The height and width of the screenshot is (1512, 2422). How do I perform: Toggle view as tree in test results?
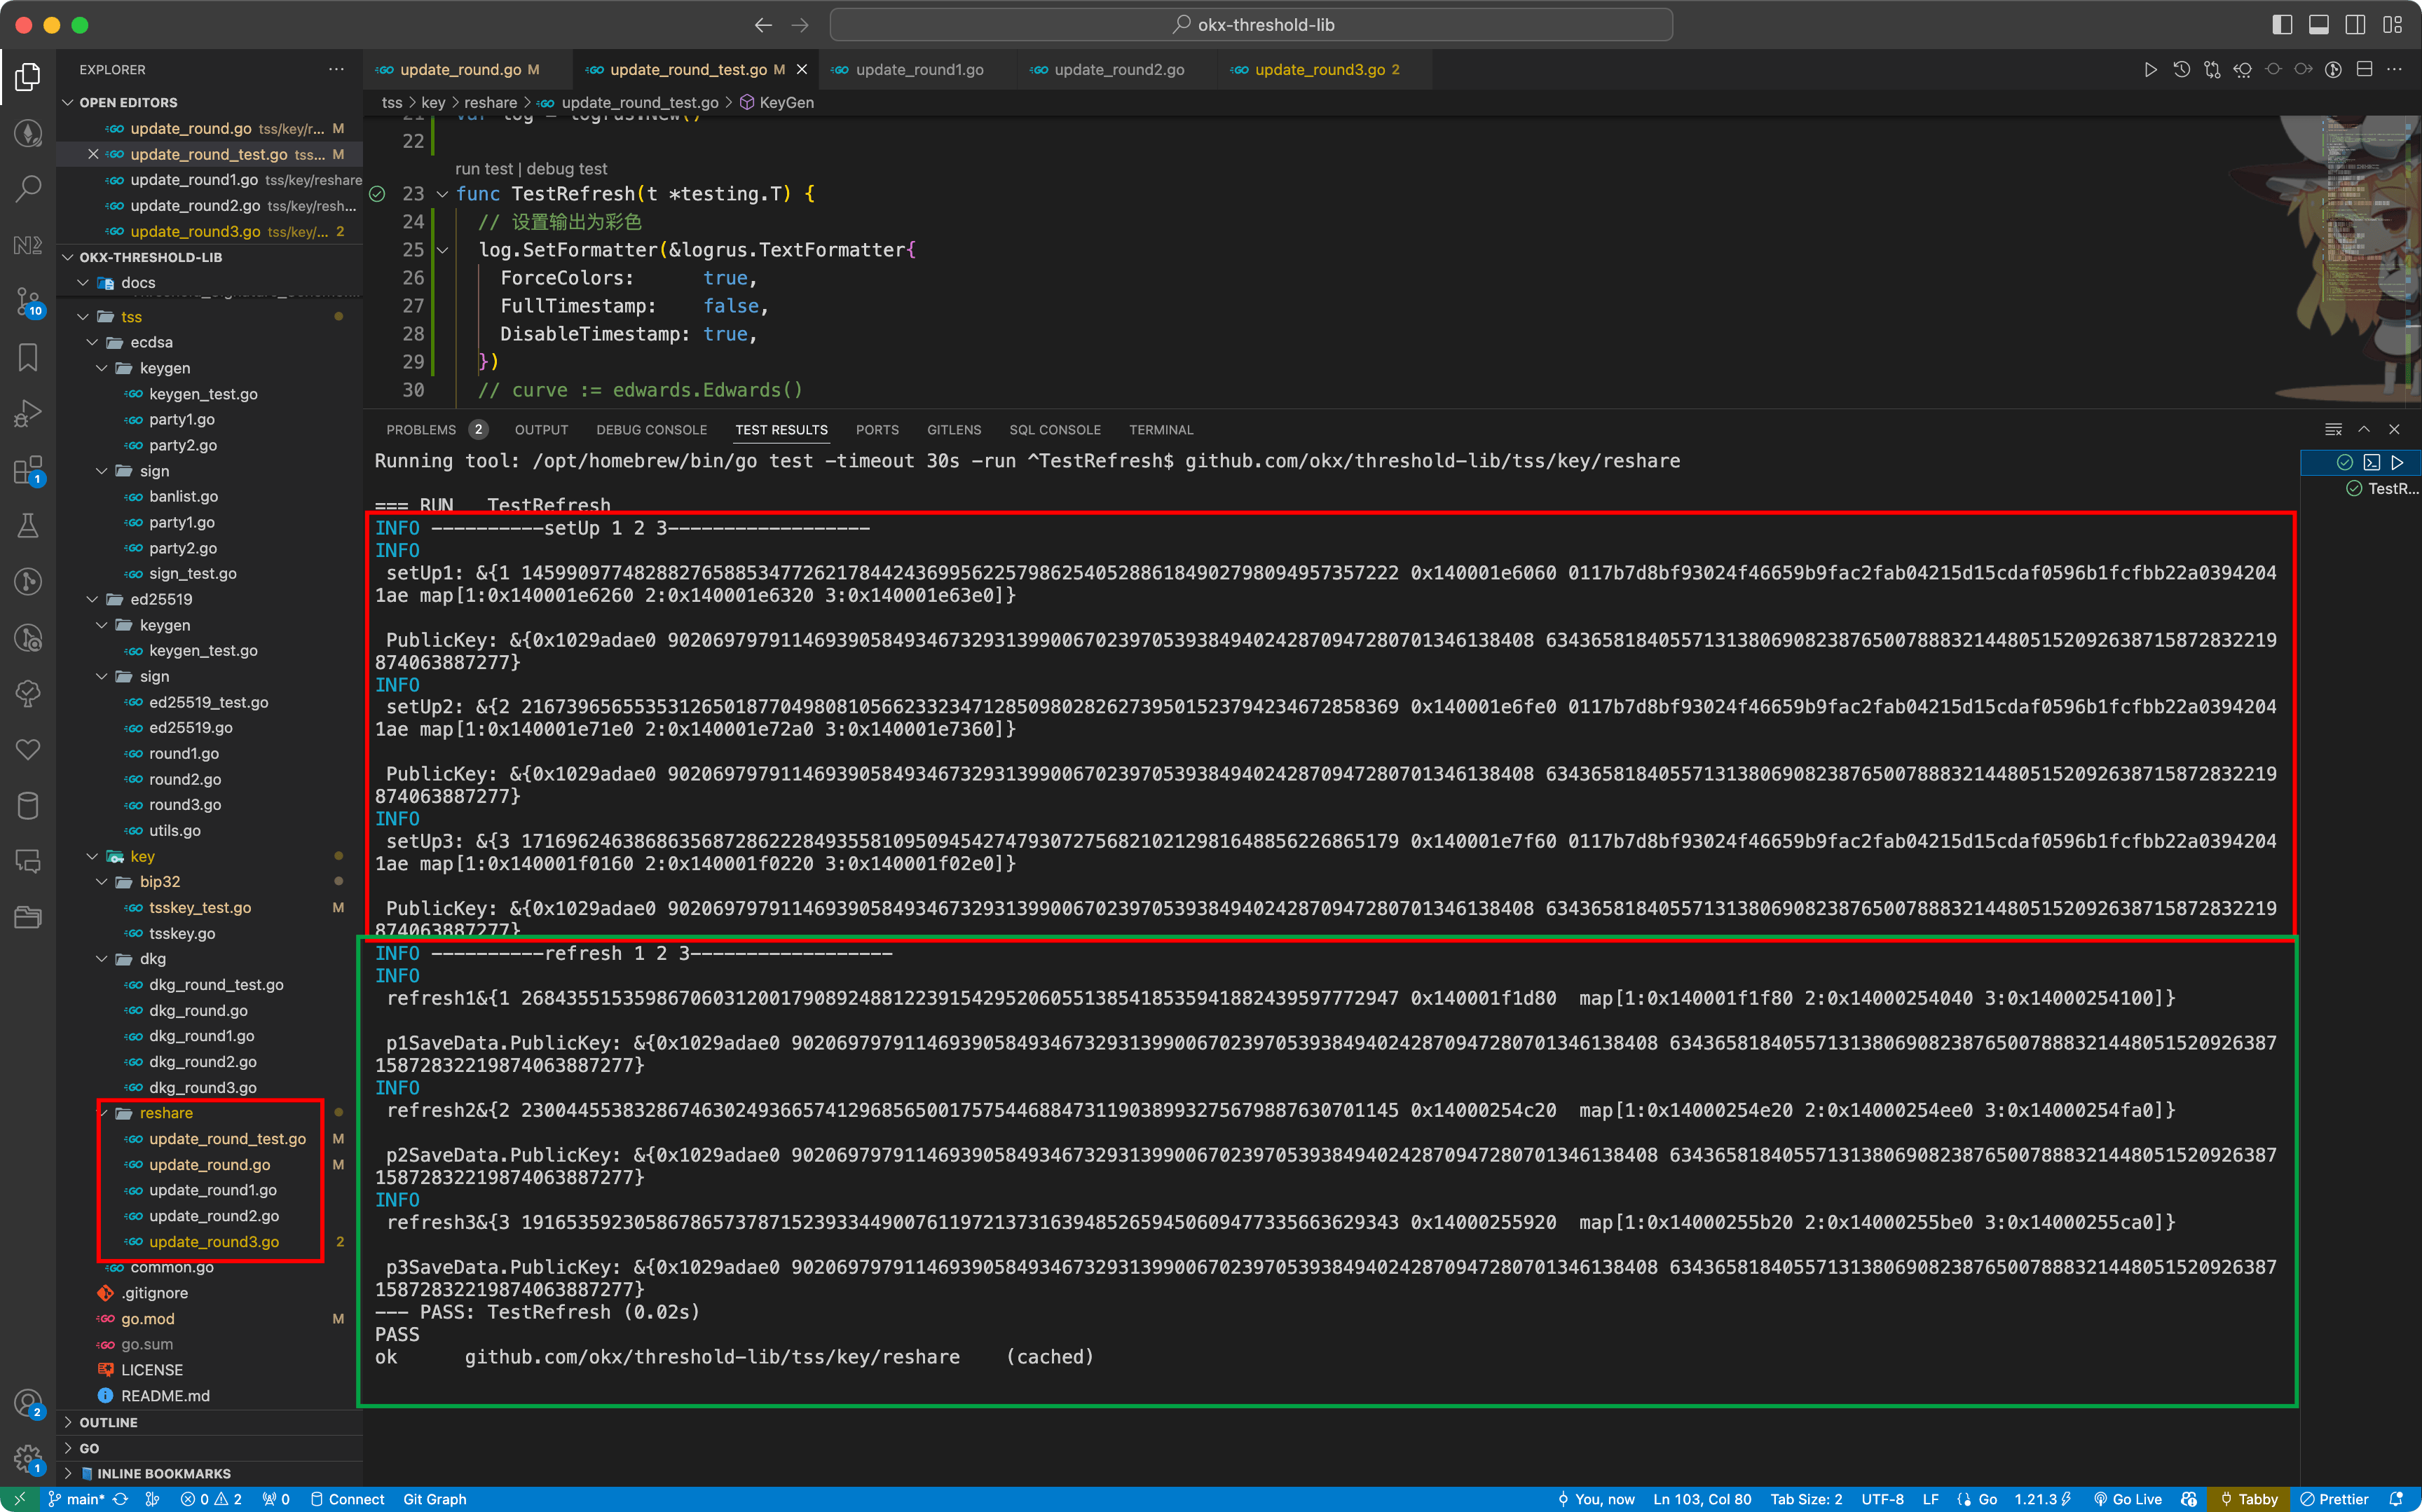[2333, 429]
